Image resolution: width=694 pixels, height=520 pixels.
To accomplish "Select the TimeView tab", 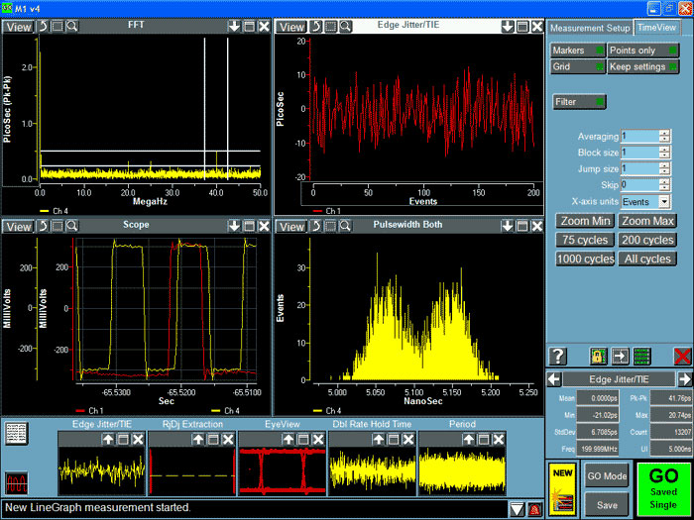I will coord(657,28).
